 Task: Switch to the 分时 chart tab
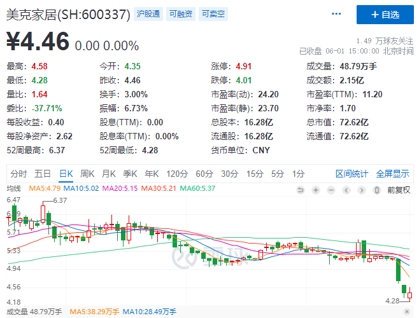(x=18, y=174)
